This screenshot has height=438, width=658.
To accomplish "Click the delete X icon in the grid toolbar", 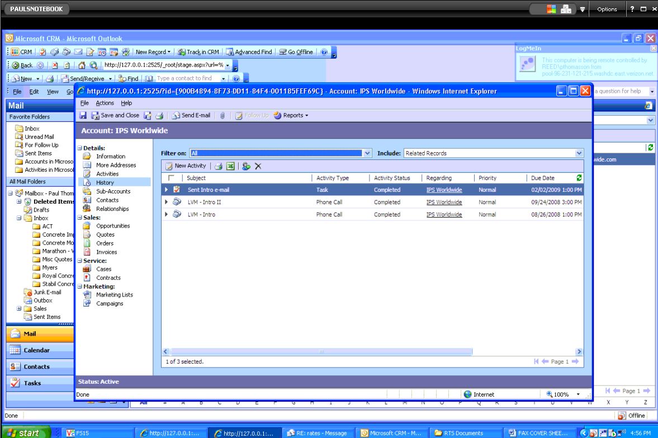I will (258, 166).
